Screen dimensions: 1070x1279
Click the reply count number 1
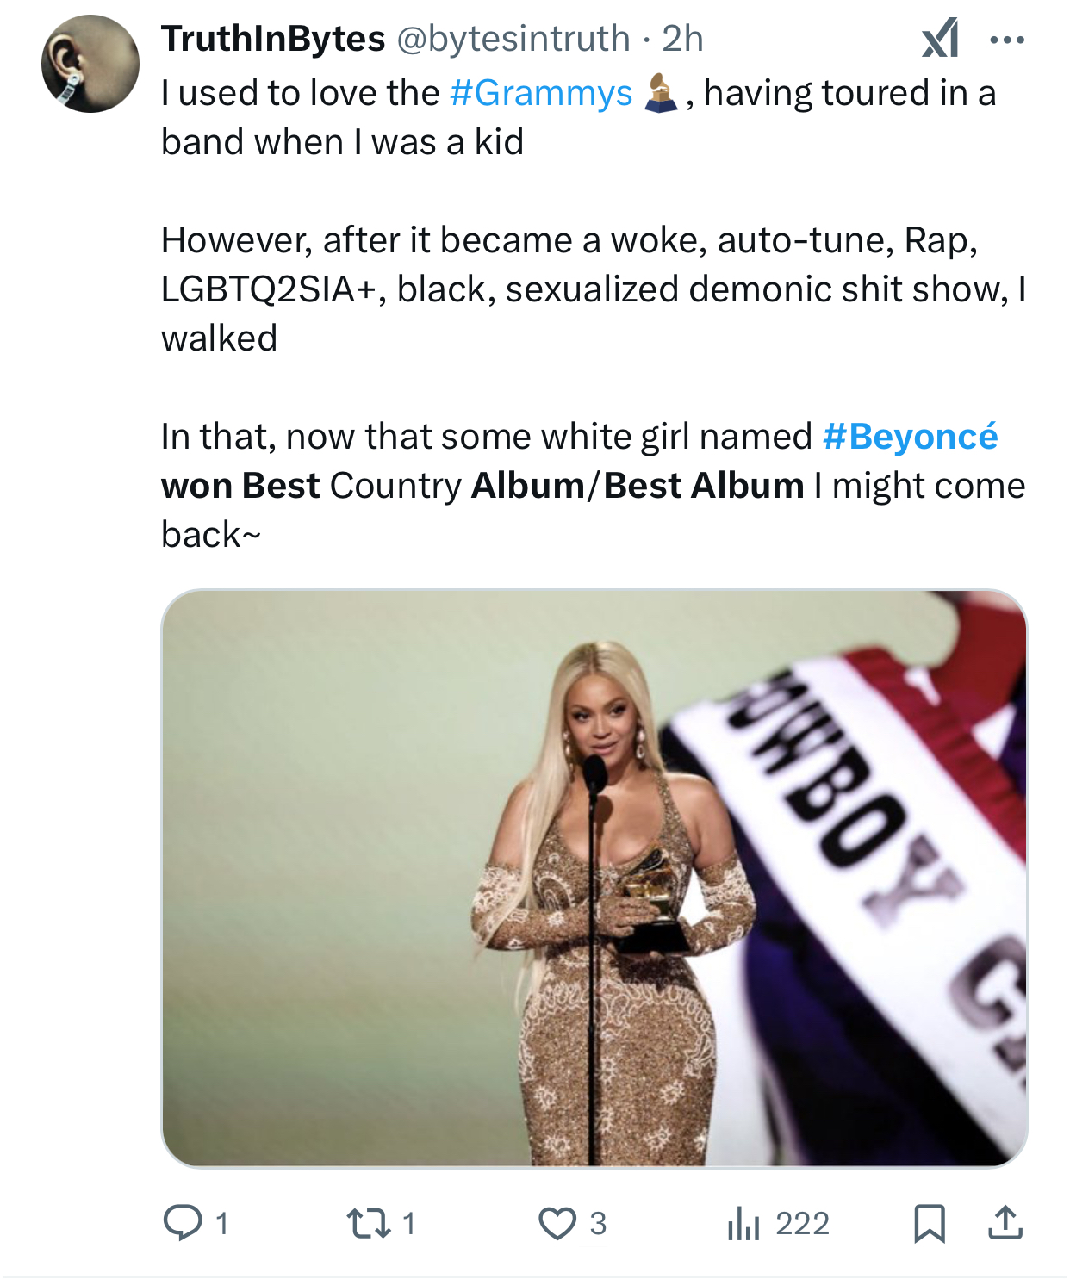click(x=221, y=1223)
